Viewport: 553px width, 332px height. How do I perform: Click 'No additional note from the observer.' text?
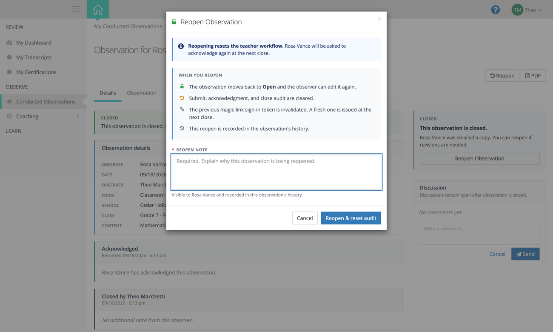point(147,320)
